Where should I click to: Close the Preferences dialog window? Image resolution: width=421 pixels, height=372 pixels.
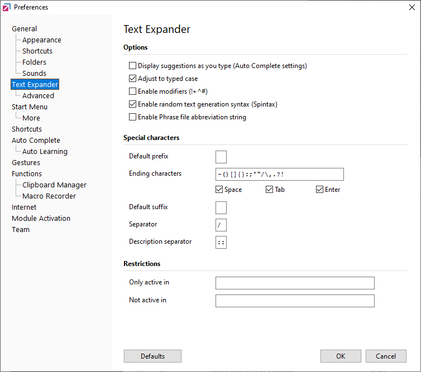click(412, 7)
